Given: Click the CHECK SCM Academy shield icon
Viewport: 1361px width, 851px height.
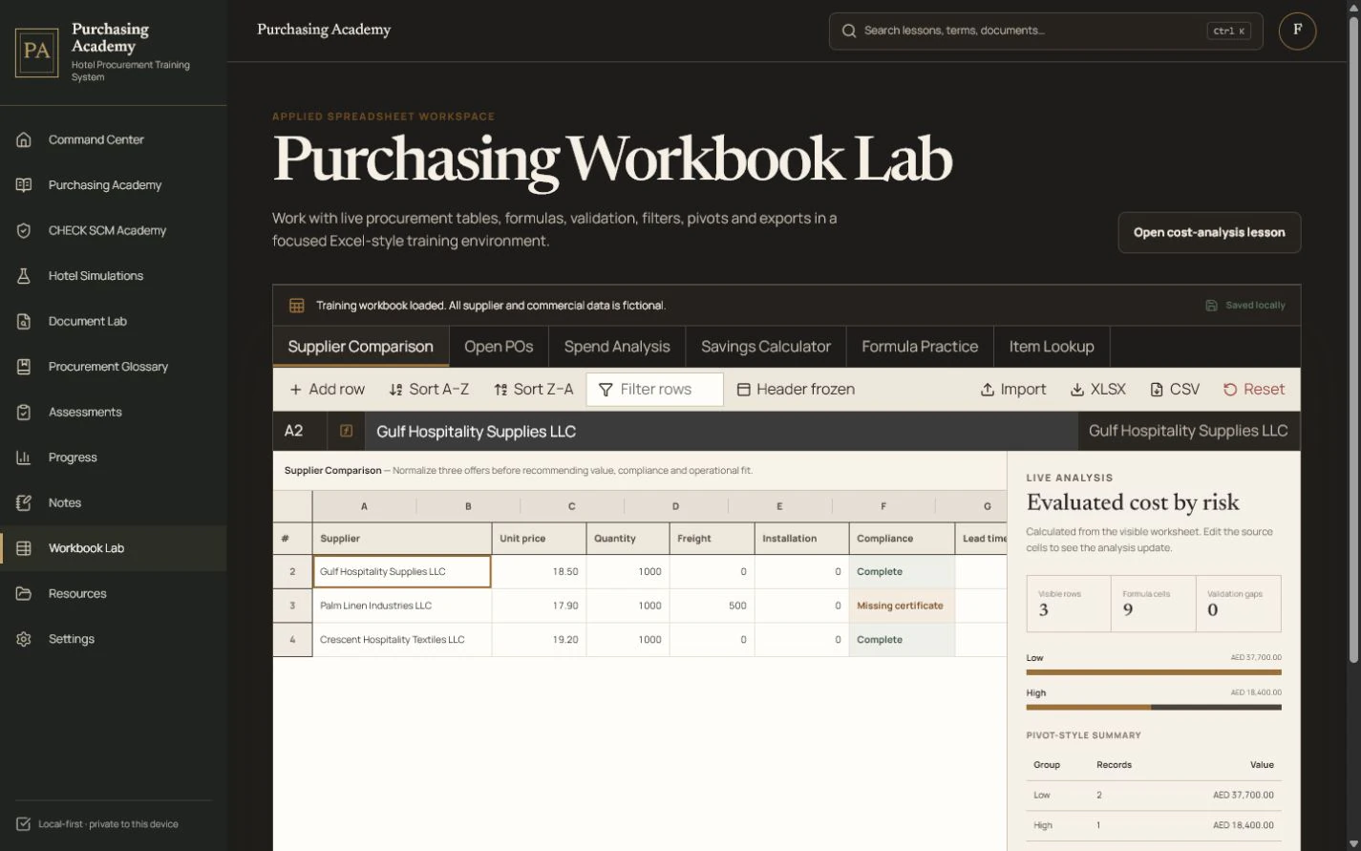Looking at the screenshot, I should click(x=24, y=230).
